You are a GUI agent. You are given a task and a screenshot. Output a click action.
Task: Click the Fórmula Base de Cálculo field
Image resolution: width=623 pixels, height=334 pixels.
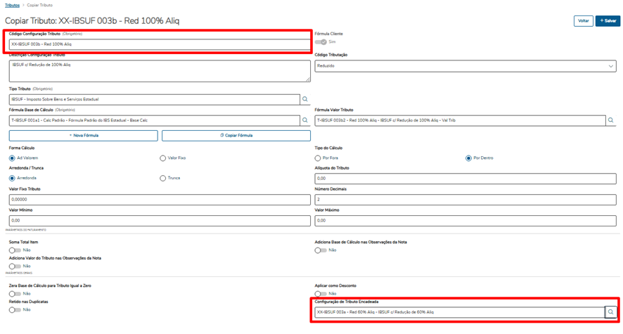pyautogui.click(x=155, y=120)
